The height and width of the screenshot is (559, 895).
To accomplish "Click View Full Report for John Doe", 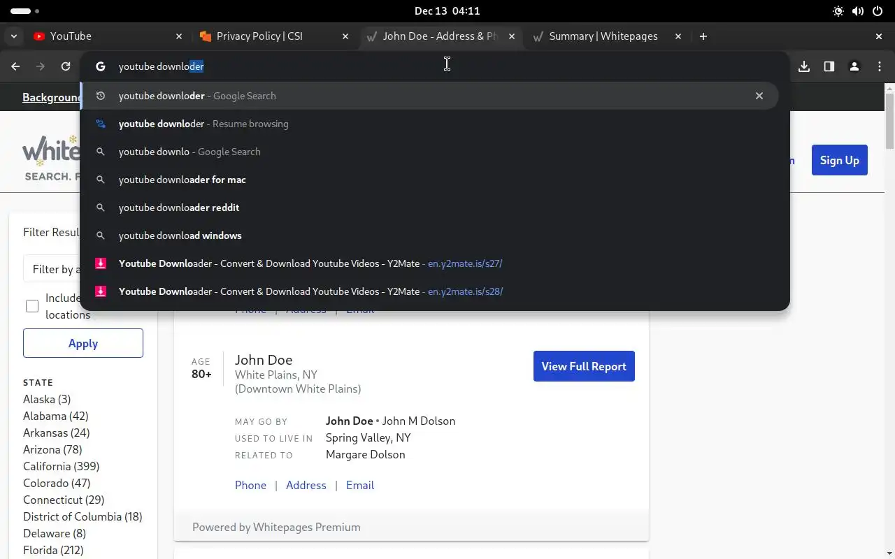I will click(584, 366).
